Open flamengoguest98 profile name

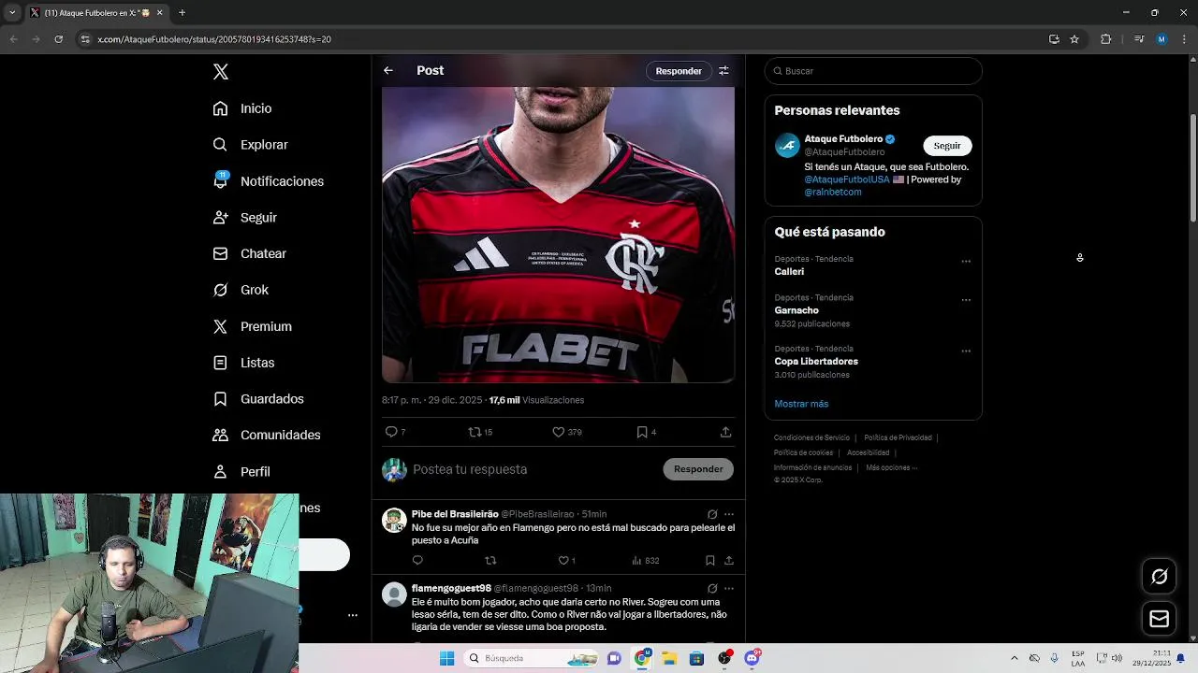click(451, 588)
